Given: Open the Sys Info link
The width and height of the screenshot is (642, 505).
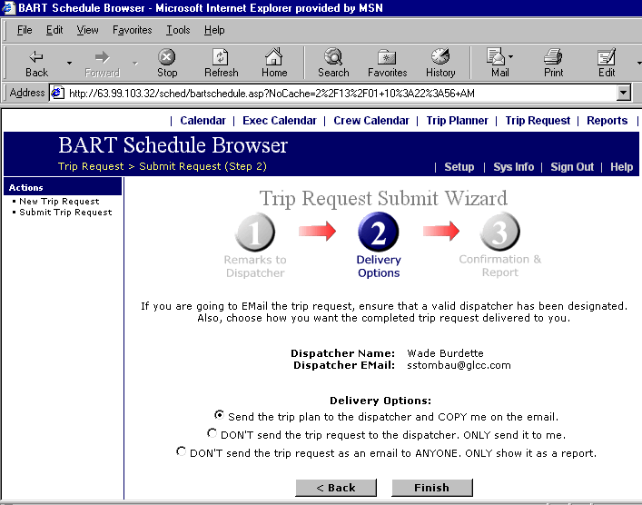Looking at the screenshot, I should 513,167.
